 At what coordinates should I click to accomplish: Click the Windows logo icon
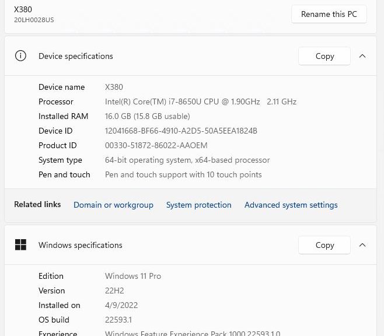[x=20, y=245]
